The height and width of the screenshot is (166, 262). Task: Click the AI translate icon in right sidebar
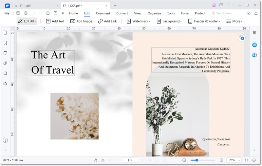pos(254,55)
